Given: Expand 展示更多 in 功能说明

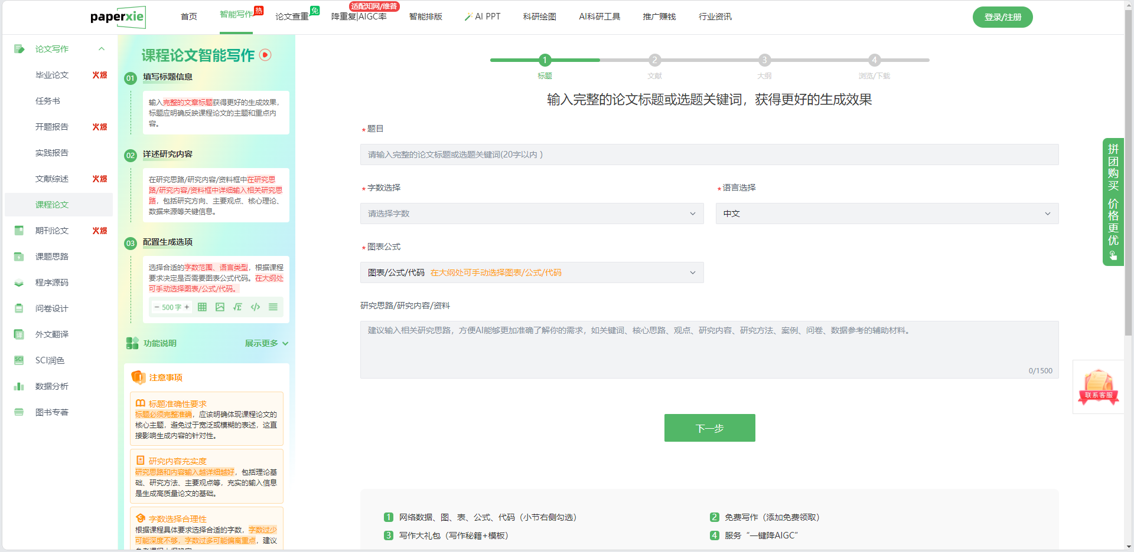Looking at the screenshot, I should [x=266, y=343].
